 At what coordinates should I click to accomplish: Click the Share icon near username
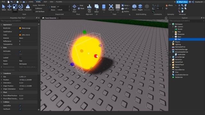coord(193,2)
